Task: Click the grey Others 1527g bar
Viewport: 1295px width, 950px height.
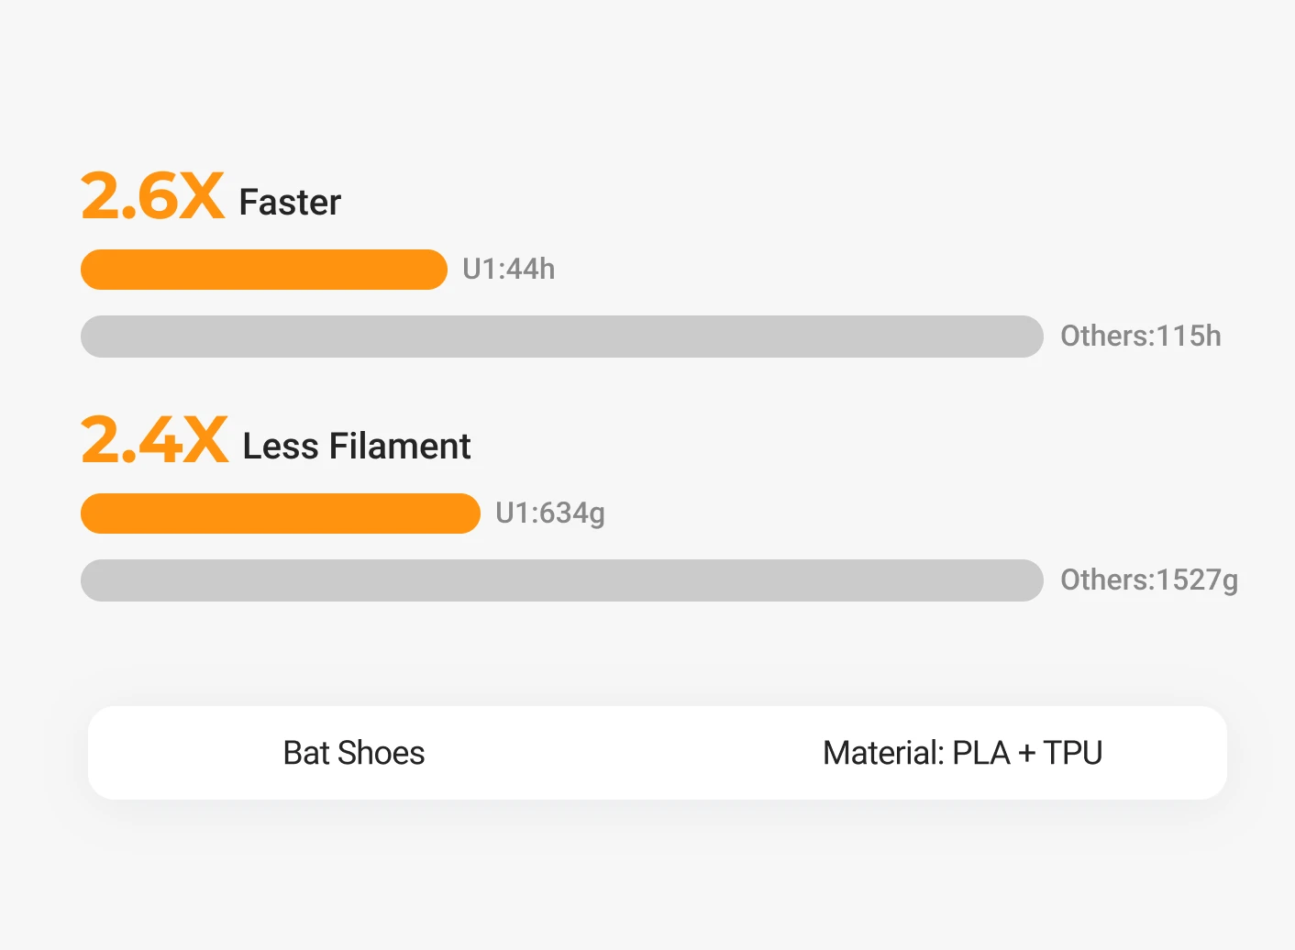Action: pyautogui.click(x=561, y=580)
